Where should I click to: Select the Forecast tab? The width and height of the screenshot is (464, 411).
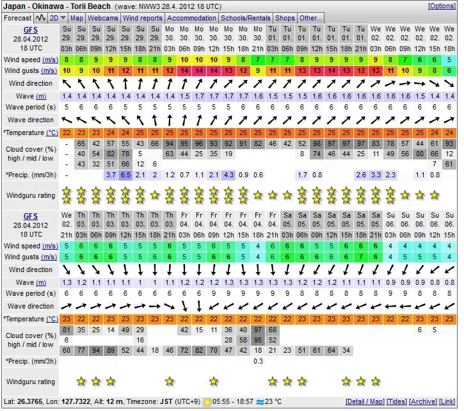click(17, 18)
